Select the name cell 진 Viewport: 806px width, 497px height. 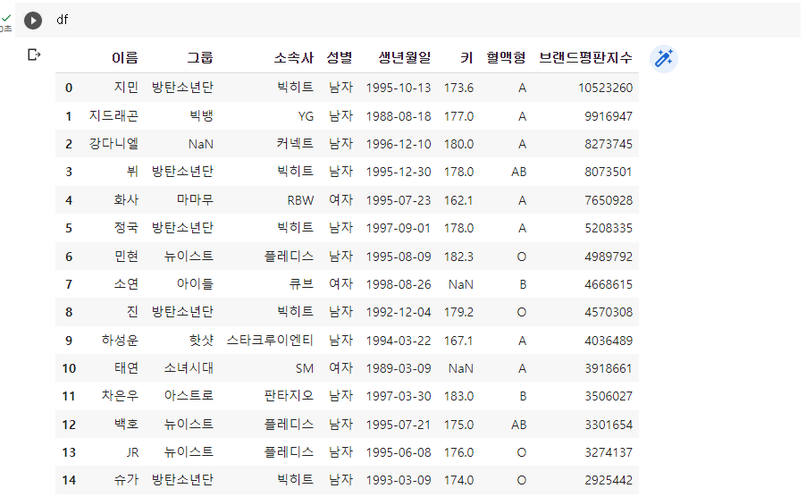click(x=132, y=311)
